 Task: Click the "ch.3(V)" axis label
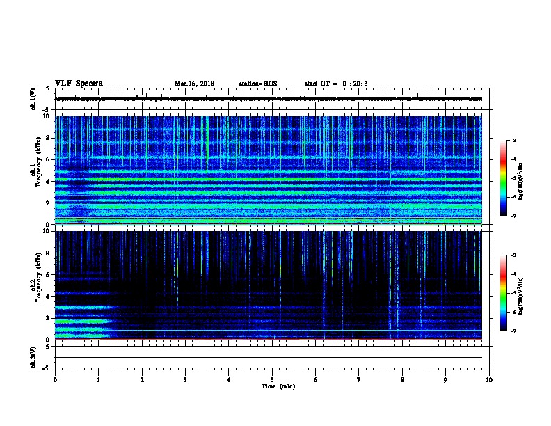(x=33, y=357)
